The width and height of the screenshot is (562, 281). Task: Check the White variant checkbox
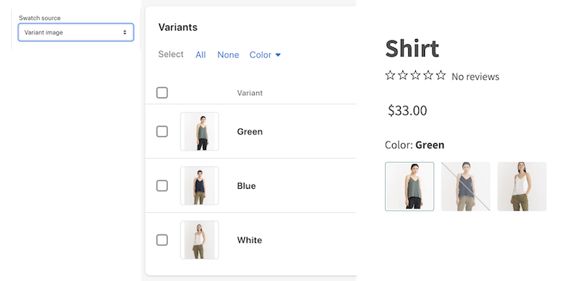point(162,240)
